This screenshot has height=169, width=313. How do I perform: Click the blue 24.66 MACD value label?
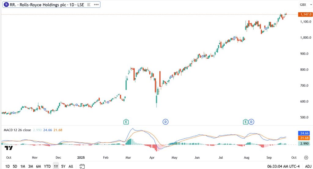(x=304, y=133)
